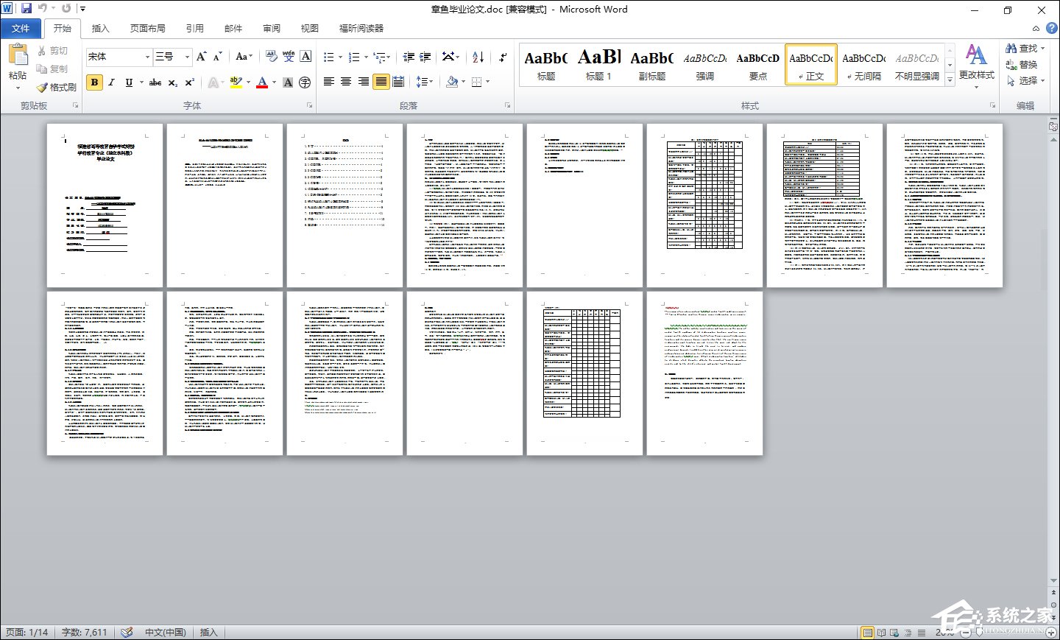Click the Sort (A-Z) icon
This screenshot has height=640, width=1060.
coord(478,57)
